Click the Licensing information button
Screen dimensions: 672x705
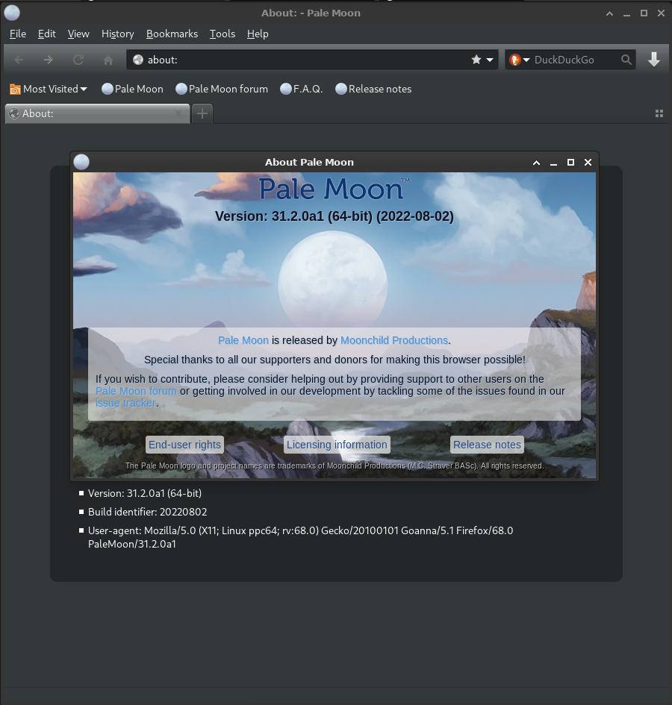pyautogui.click(x=337, y=445)
